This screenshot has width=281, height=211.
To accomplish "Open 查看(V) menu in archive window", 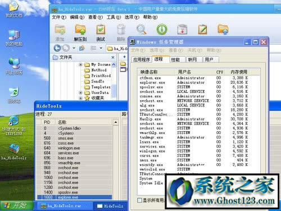I will tap(96, 17).
